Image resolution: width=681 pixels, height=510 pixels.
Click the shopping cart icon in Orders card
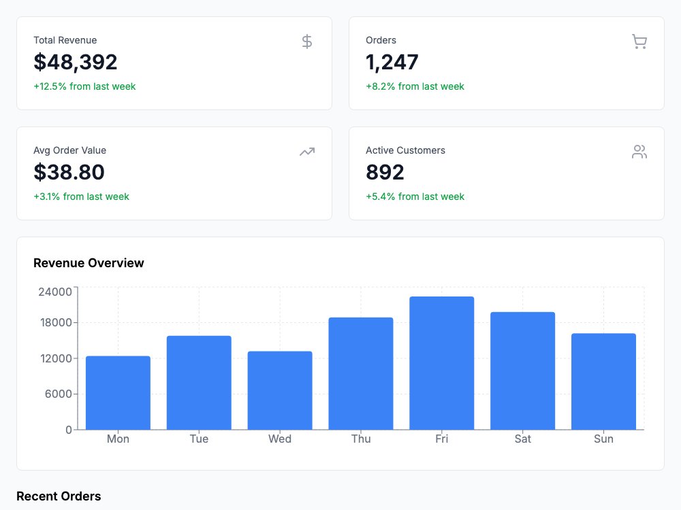point(639,41)
